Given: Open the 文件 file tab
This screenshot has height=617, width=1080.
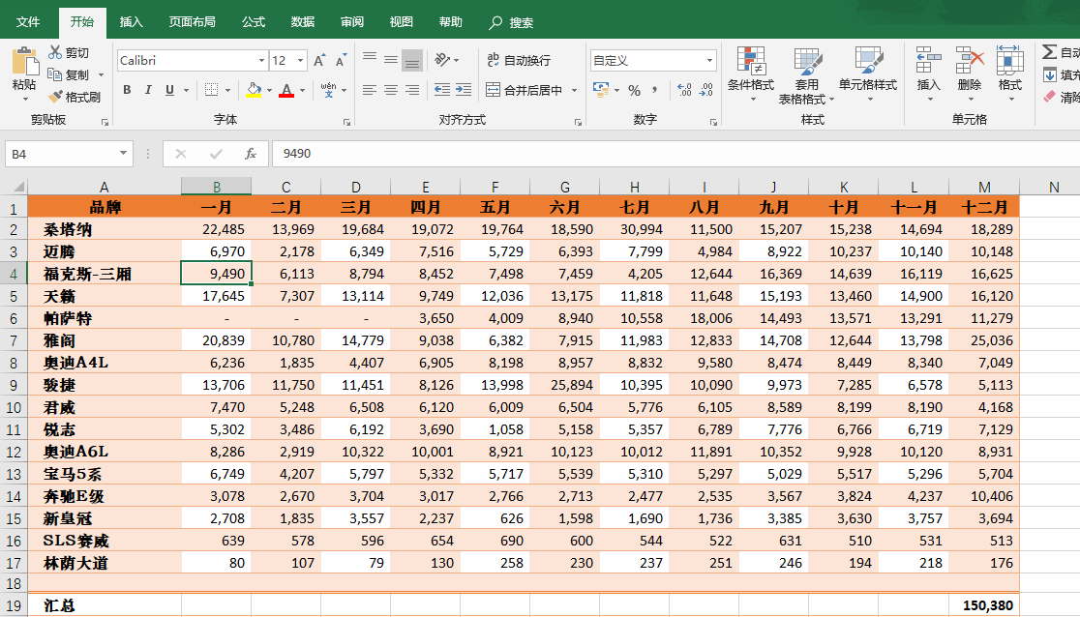Looking at the screenshot, I should click(27, 22).
